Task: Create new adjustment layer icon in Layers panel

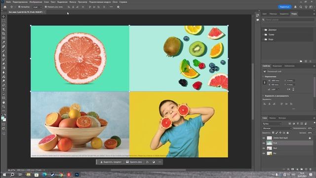Action: point(297,169)
